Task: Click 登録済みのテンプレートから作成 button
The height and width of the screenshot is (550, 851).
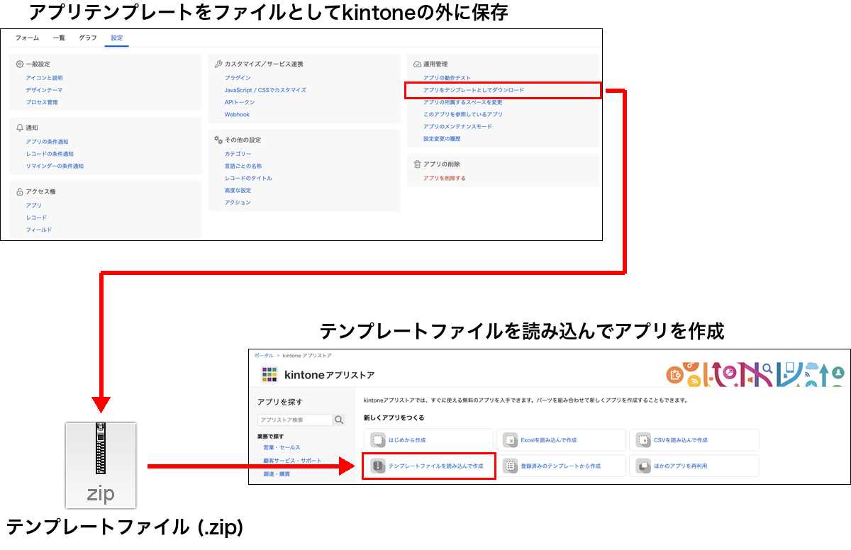Action: pyautogui.click(x=561, y=466)
